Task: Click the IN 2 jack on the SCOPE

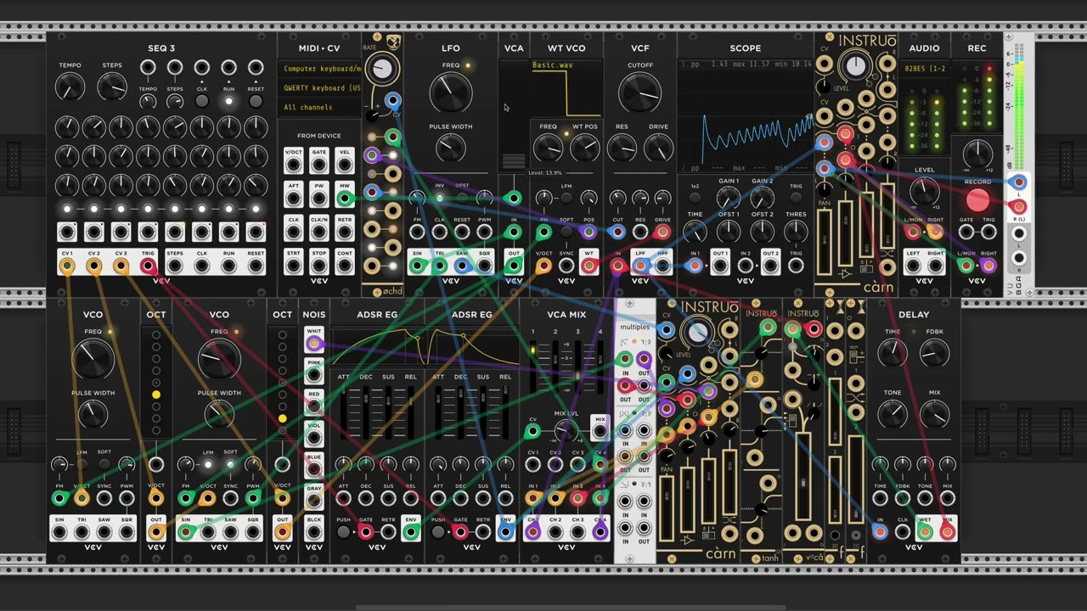Action: [x=746, y=266]
